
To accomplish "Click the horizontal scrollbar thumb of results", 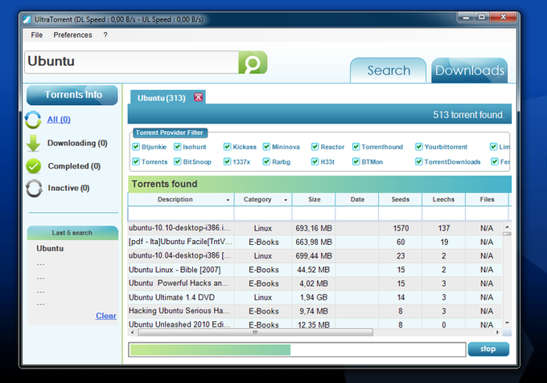I will coord(255,332).
